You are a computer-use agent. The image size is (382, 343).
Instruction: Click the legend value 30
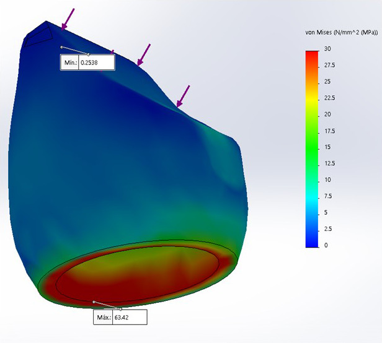coord(327,49)
